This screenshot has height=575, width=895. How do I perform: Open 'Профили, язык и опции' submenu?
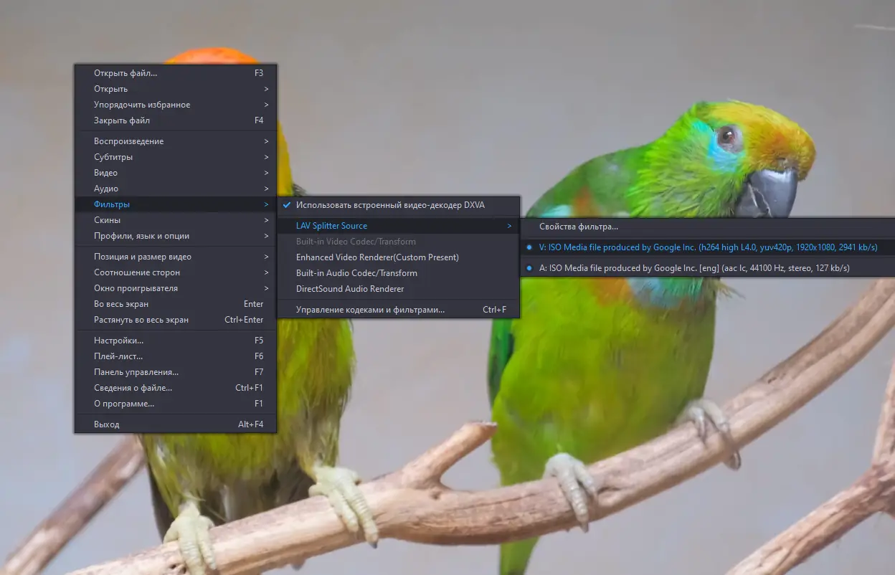176,236
